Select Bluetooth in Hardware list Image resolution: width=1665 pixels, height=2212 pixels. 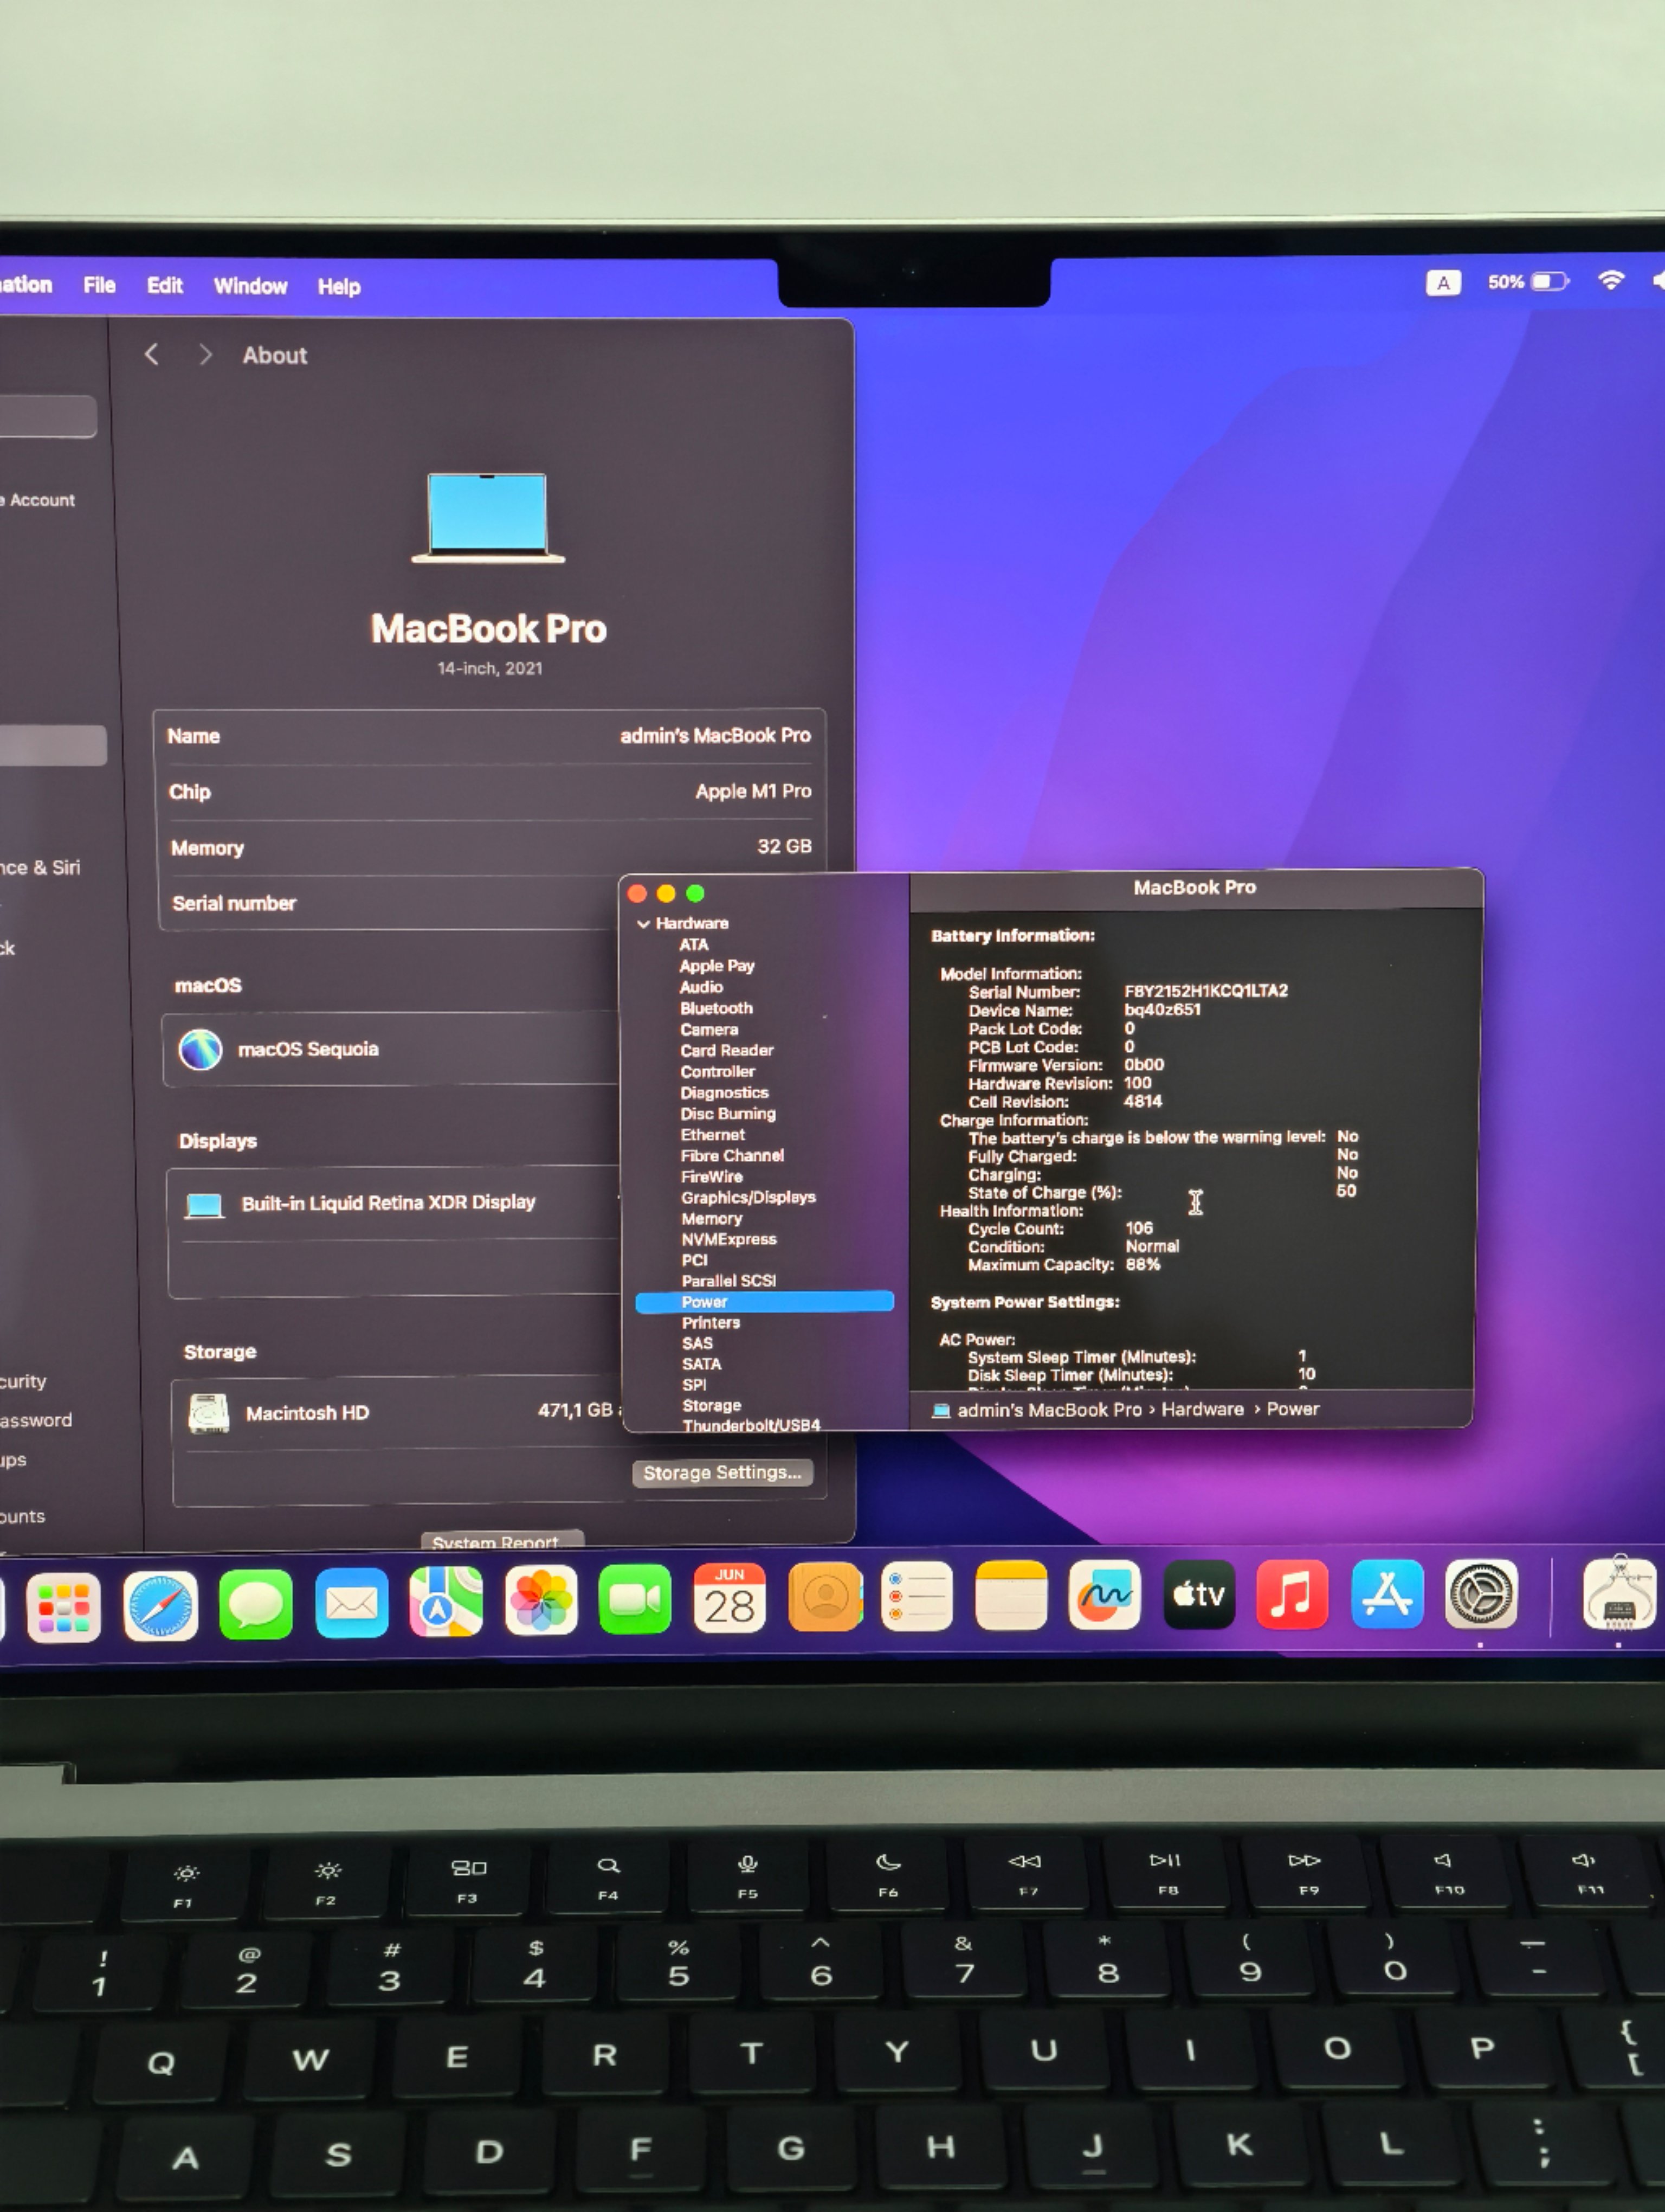pos(715,1008)
